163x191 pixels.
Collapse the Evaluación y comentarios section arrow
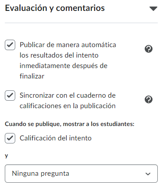tap(153, 9)
